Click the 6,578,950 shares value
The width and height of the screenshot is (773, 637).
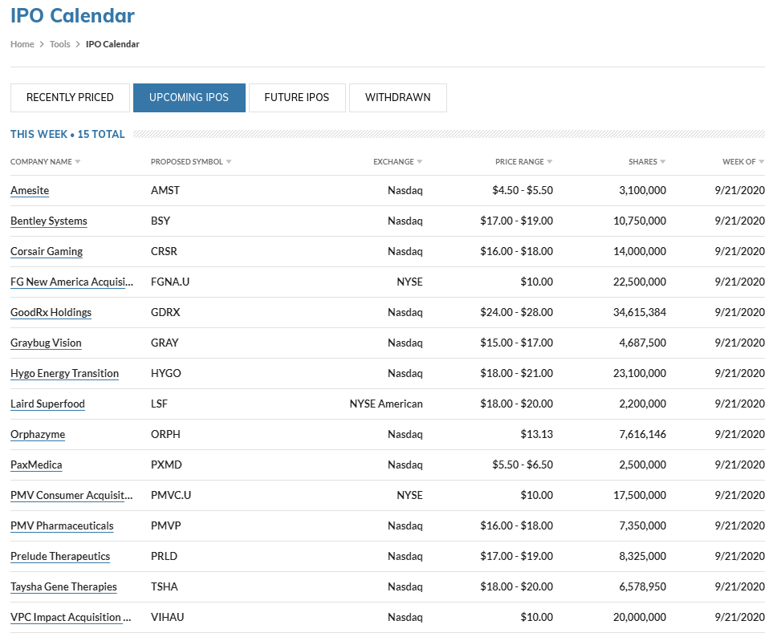tap(642, 587)
